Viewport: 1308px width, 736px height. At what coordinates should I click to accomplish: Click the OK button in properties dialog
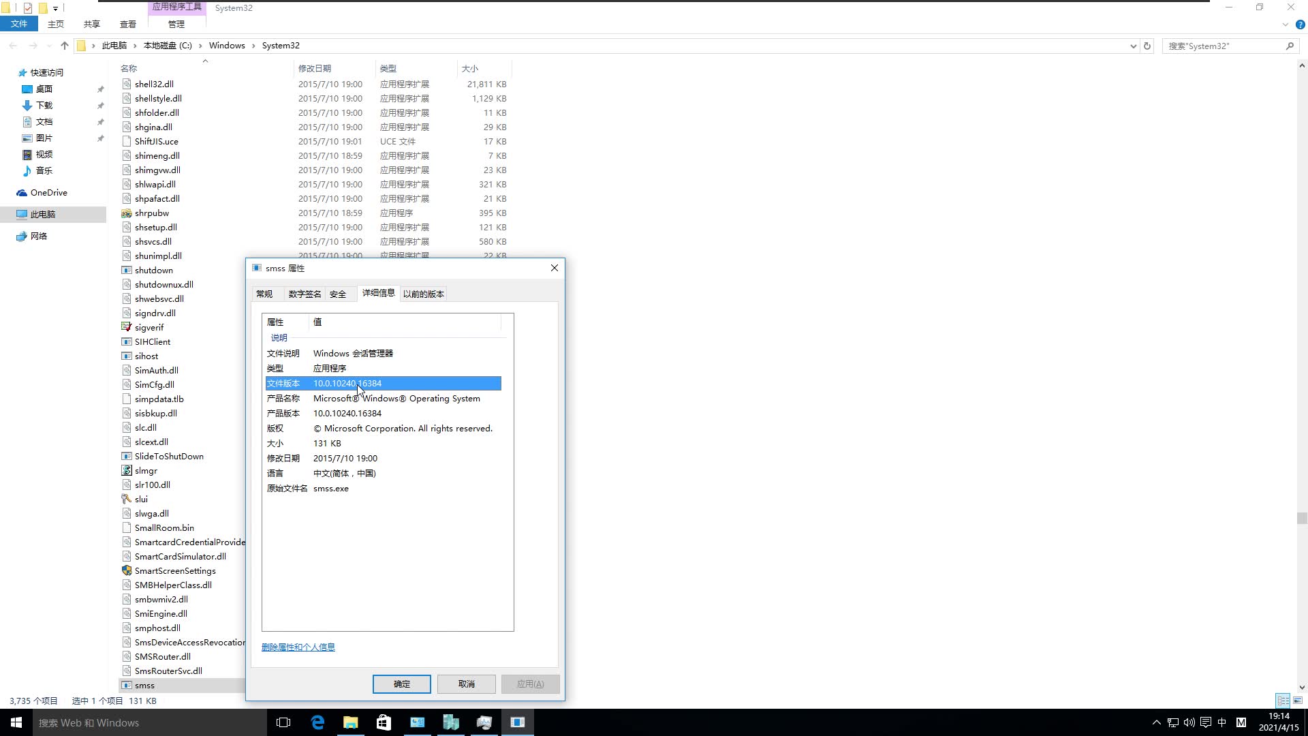pyautogui.click(x=402, y=684)
